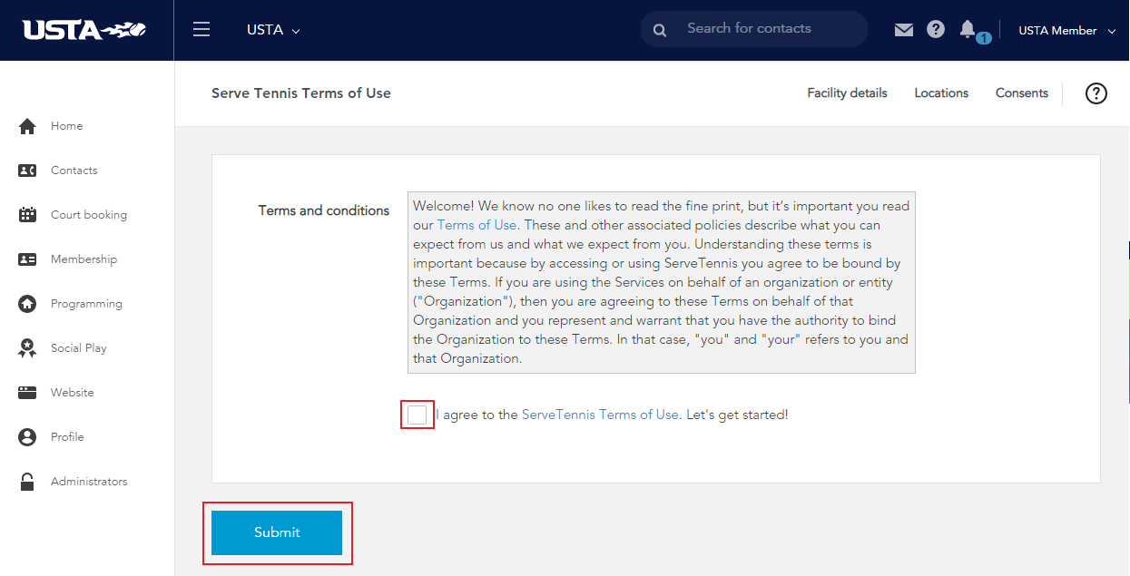Open Contacts in the sidebar
This screenshot has width=1130, height=576.
click(74, 171)
